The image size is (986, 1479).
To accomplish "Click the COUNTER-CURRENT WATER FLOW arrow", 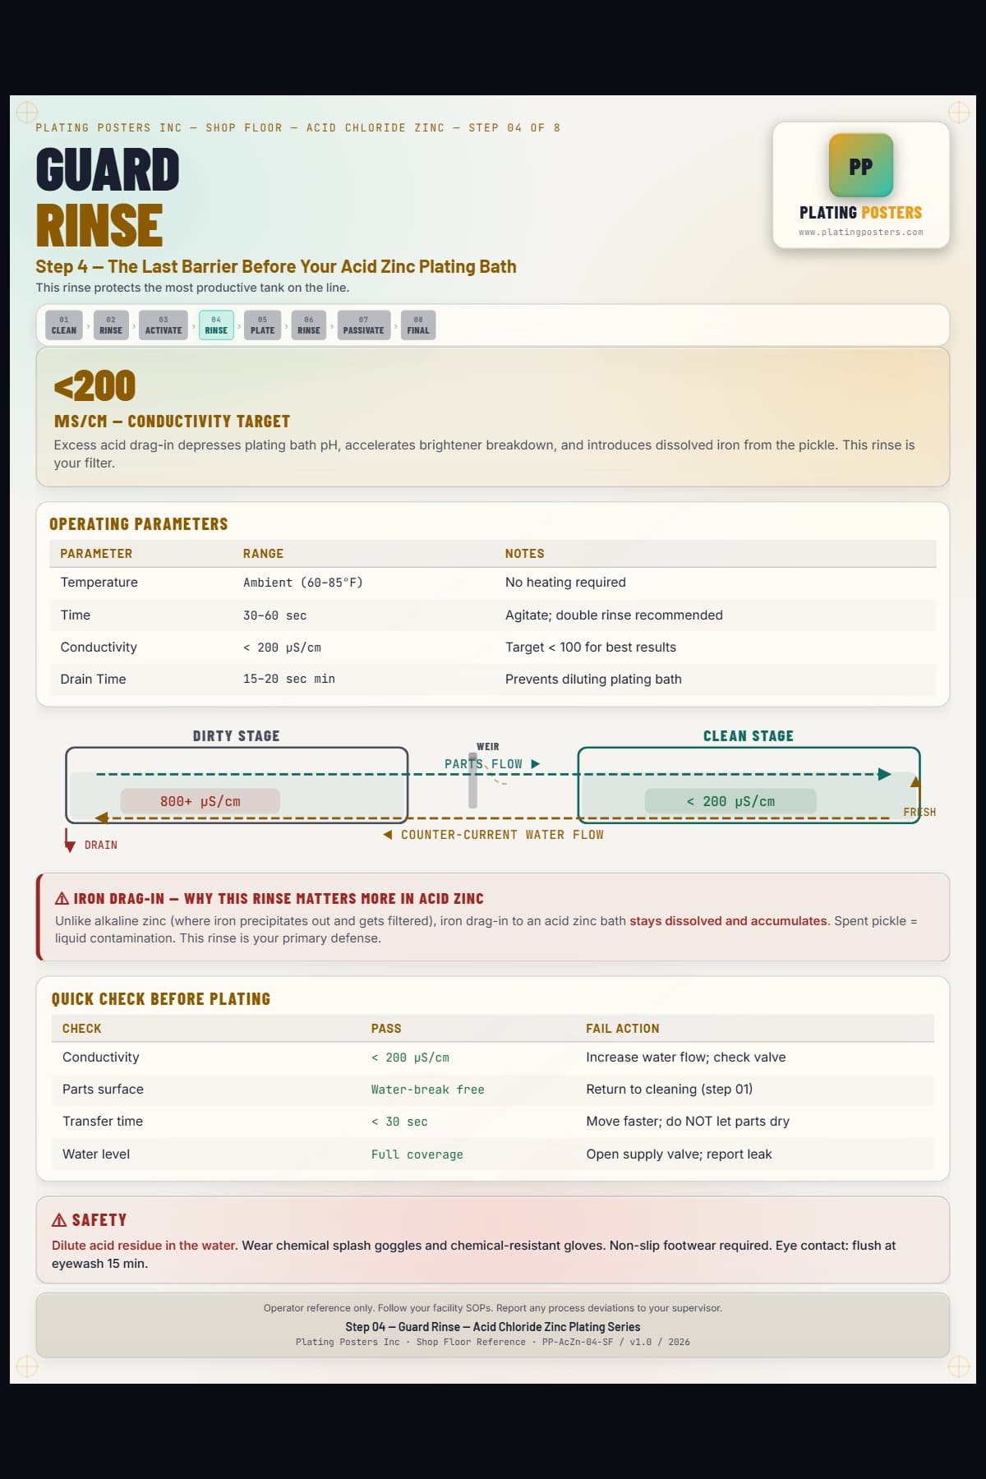I will pyautogui.click(x=388, y=835).
